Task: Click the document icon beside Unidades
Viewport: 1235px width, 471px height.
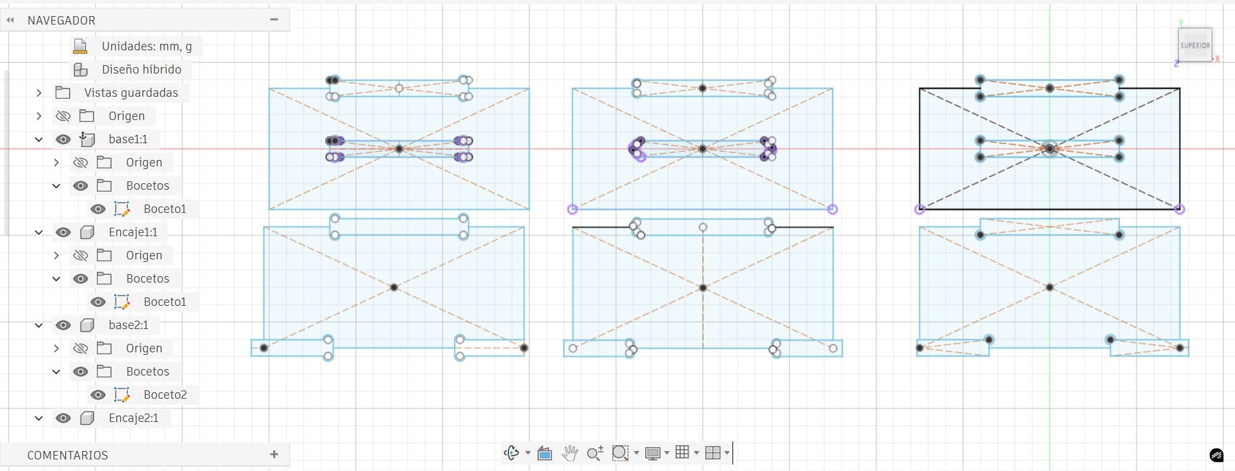Action: [80, 46]
